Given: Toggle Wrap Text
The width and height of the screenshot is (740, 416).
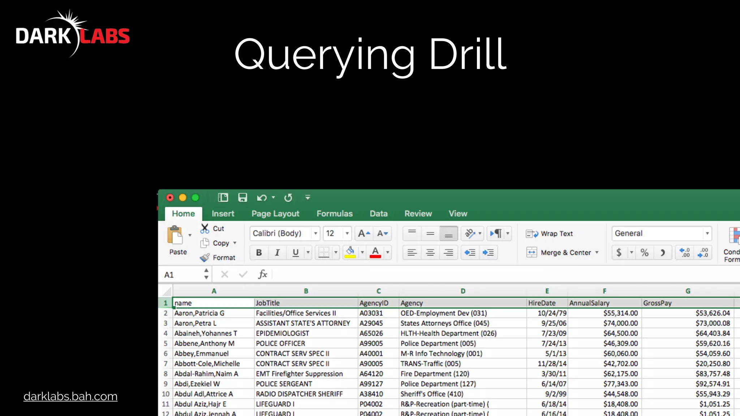Looking at the screenshot, I should tap(550, 234).
